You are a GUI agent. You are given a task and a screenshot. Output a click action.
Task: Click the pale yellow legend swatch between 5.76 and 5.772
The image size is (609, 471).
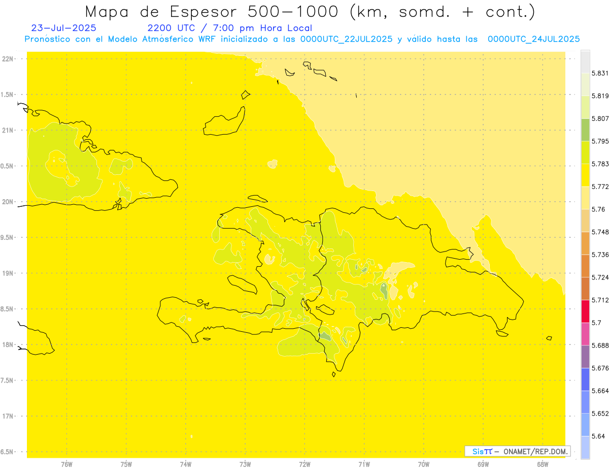[585, 198]
